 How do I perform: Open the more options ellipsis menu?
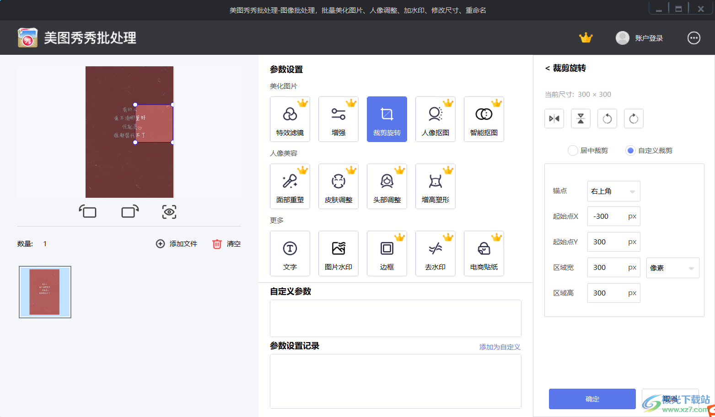[x=694, y=38]
